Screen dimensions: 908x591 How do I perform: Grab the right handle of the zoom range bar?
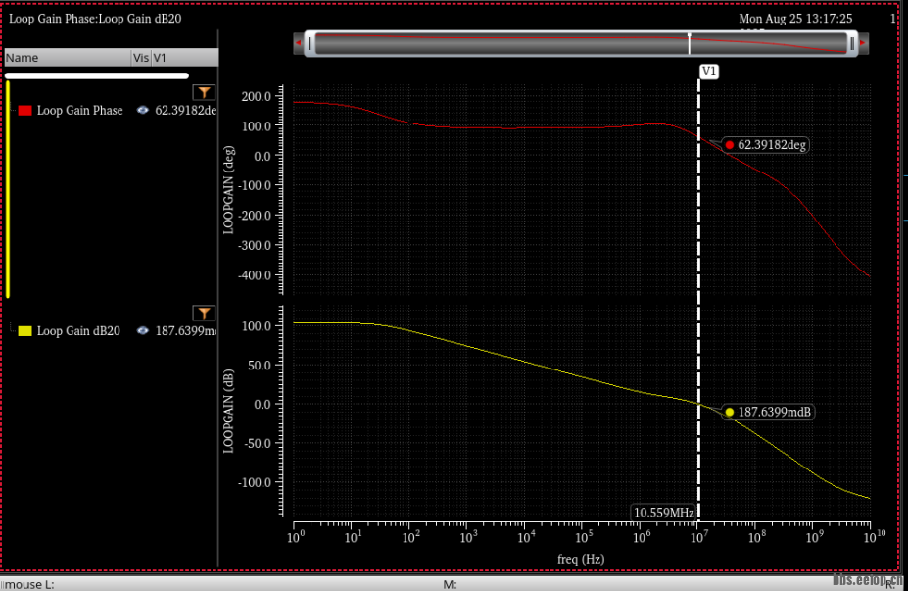pos(852,44)
